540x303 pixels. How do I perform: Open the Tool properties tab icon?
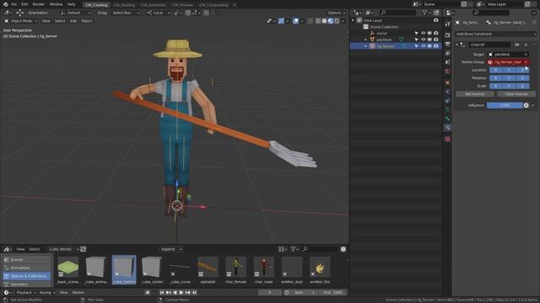point(447,24)
